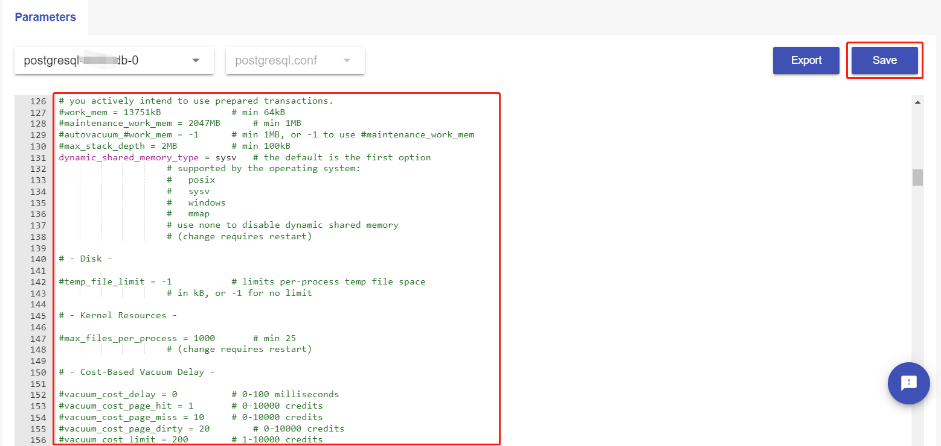Screen dimensions: 941x446
Task: Click the sysv value on line 131
Action: (226, 157)
